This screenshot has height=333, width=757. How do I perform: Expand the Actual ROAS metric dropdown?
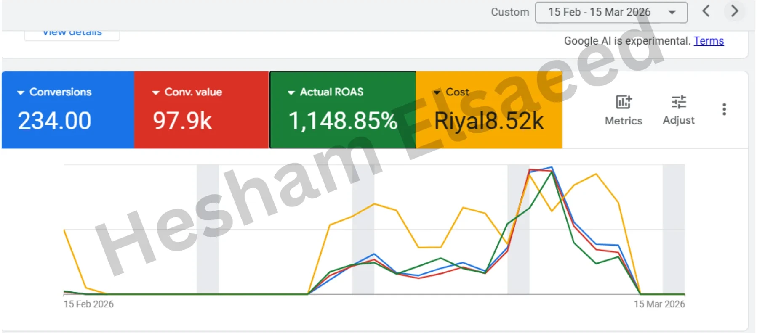point(291,92)
